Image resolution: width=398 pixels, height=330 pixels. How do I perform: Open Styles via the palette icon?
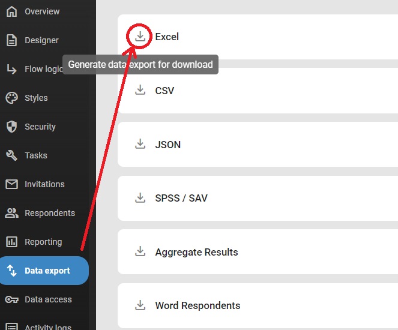[11, 98]
